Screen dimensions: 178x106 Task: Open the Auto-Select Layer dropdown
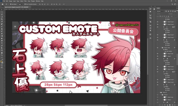click(x=20, y=4)
